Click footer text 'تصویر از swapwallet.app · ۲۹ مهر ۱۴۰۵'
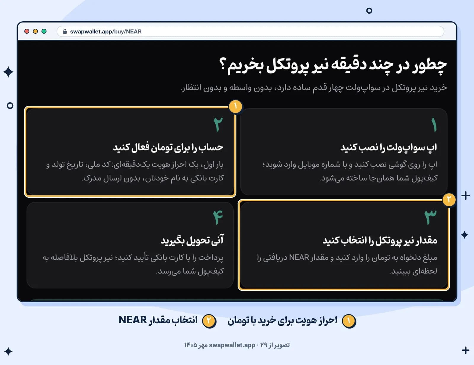The width and height of the screenshot is (474, 365). pyautogui.click(x=237, y=345)
